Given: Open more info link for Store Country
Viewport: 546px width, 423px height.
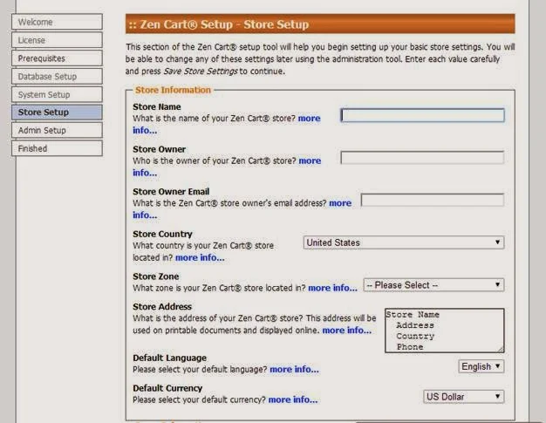Looking at the screenshot, I should point(200,258).
